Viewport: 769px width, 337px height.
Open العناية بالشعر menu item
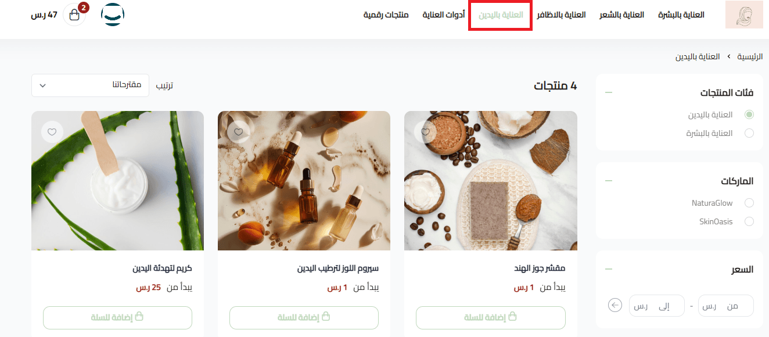(x=621, y=15)
